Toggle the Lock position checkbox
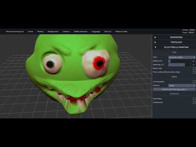The image size is (196, 147). coord(194,82)
